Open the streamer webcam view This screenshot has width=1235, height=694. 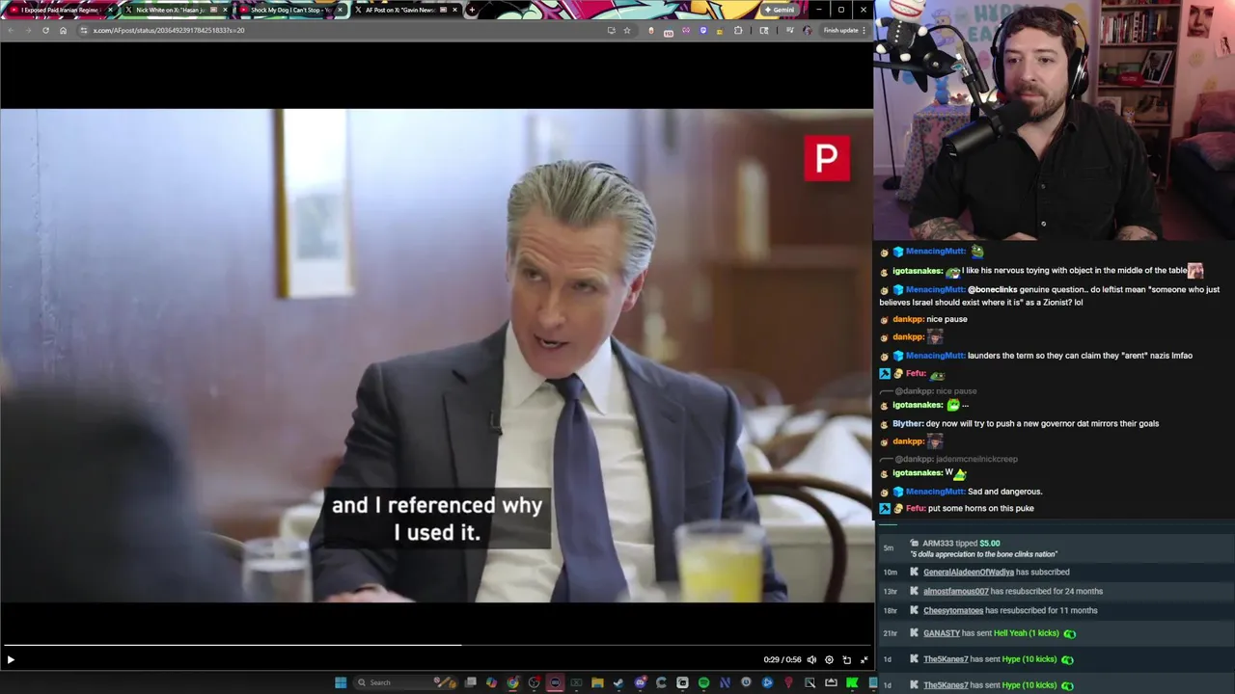pos(1055,120)
